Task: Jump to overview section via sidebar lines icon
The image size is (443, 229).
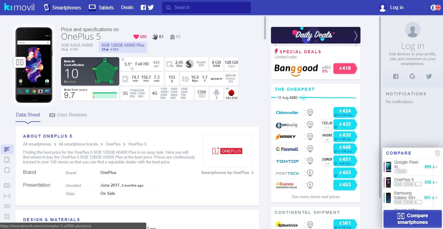Action: pyautogui.click(x=7, y=149)
